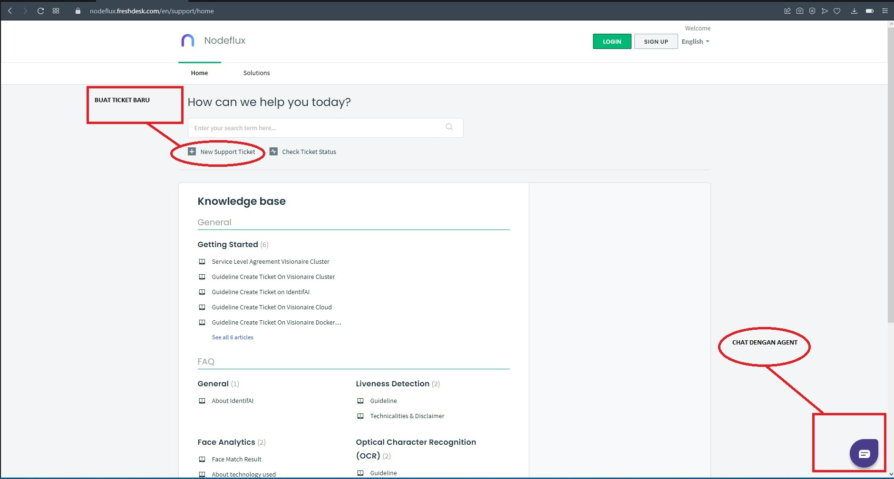Take a snapshot with the camera icon
This screenshot has width=894, height=479.
coord(800,10)
